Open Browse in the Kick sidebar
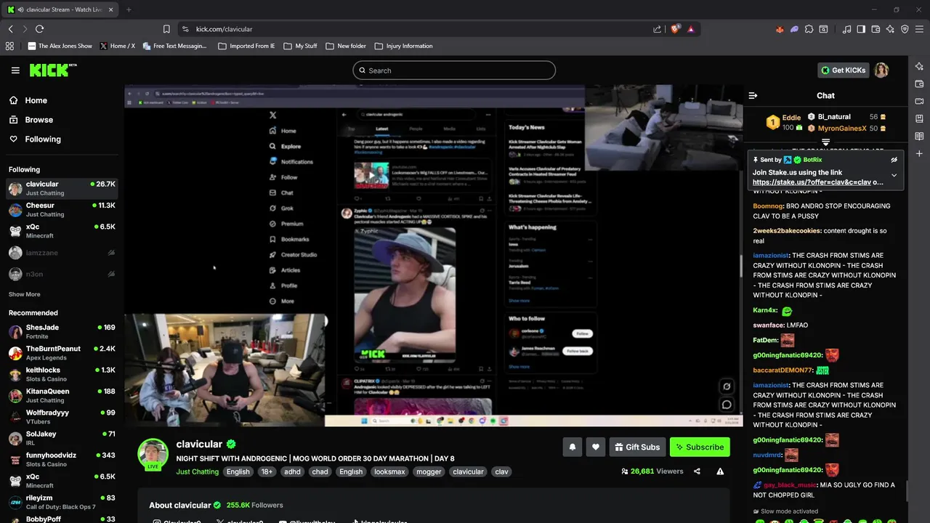930x523 pixels. [x=31, y=120]
